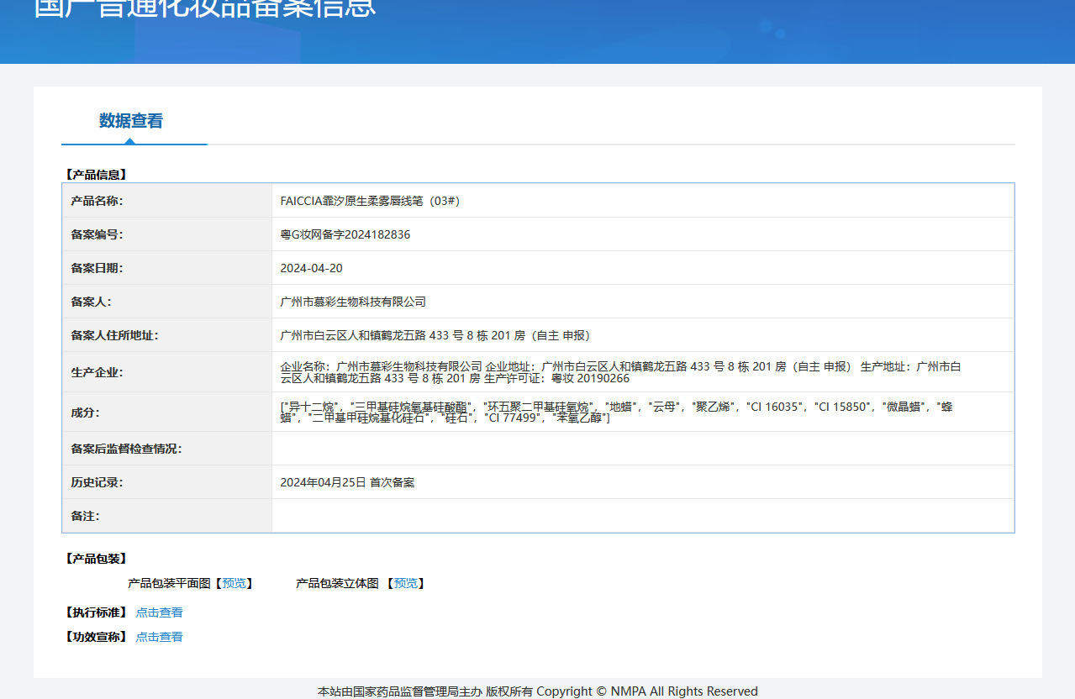1075x699 pixels.
Task: Click the 备案人住所地址： row label
Action: (x=114, y=335)
